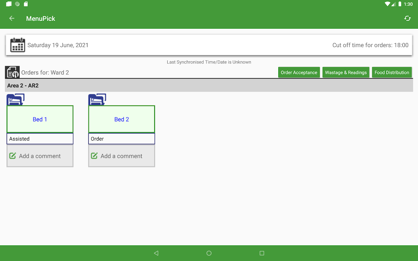Select the Bed 1 tile

[x=40, y=119]
